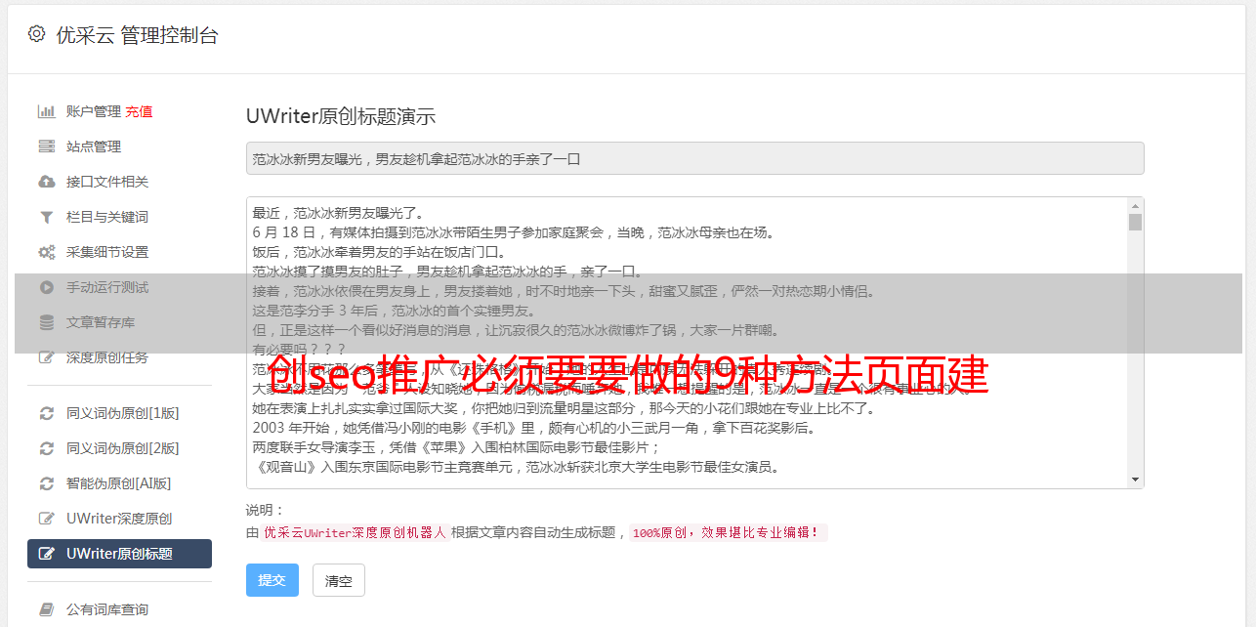Click the generated title field

coord(694,158)
